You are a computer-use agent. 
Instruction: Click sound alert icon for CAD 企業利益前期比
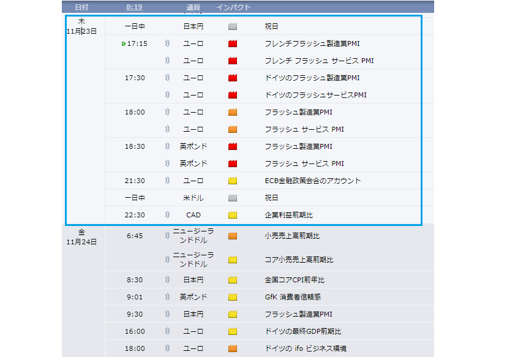pos(167,215)
